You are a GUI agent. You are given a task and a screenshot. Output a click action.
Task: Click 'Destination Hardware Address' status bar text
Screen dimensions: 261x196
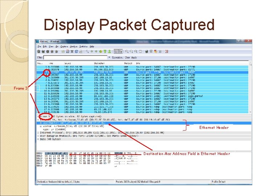pyautogui.click(x=58, y=182)
